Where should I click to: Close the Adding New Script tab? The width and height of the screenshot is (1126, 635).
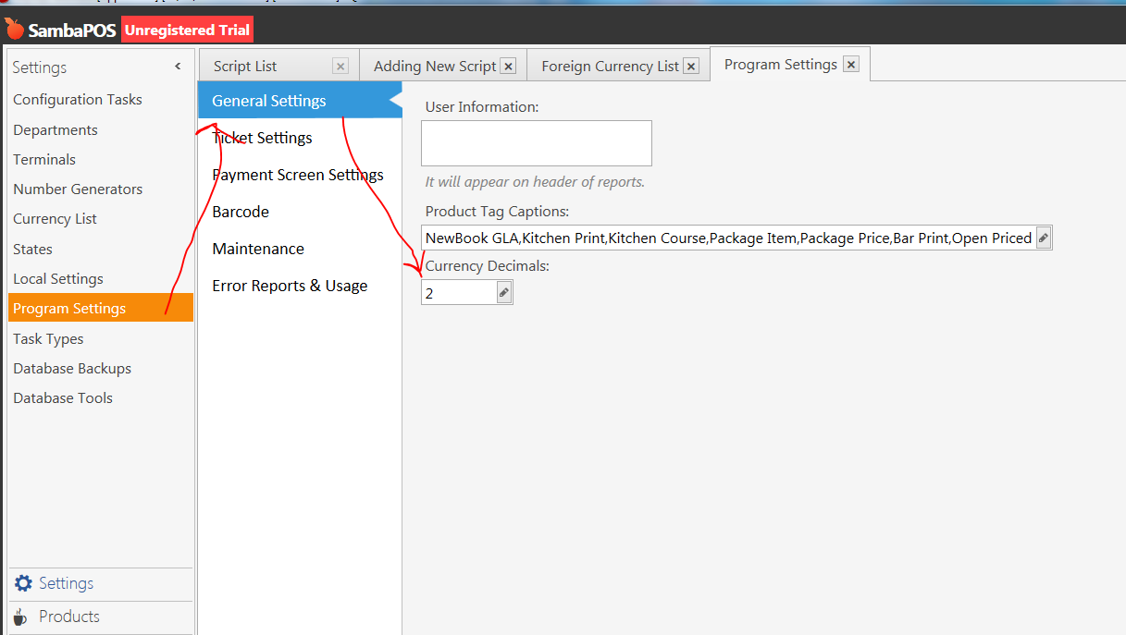point(508,66)
